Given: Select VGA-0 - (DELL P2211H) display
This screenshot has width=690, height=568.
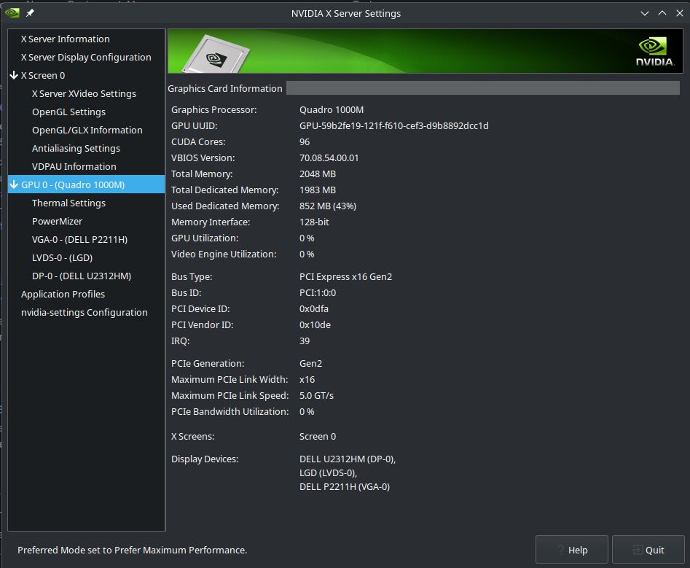Looking at the screenshot, I should [79, 240].
